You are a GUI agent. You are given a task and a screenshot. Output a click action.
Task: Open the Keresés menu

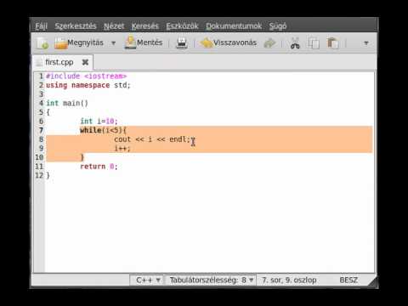point(145,26)
